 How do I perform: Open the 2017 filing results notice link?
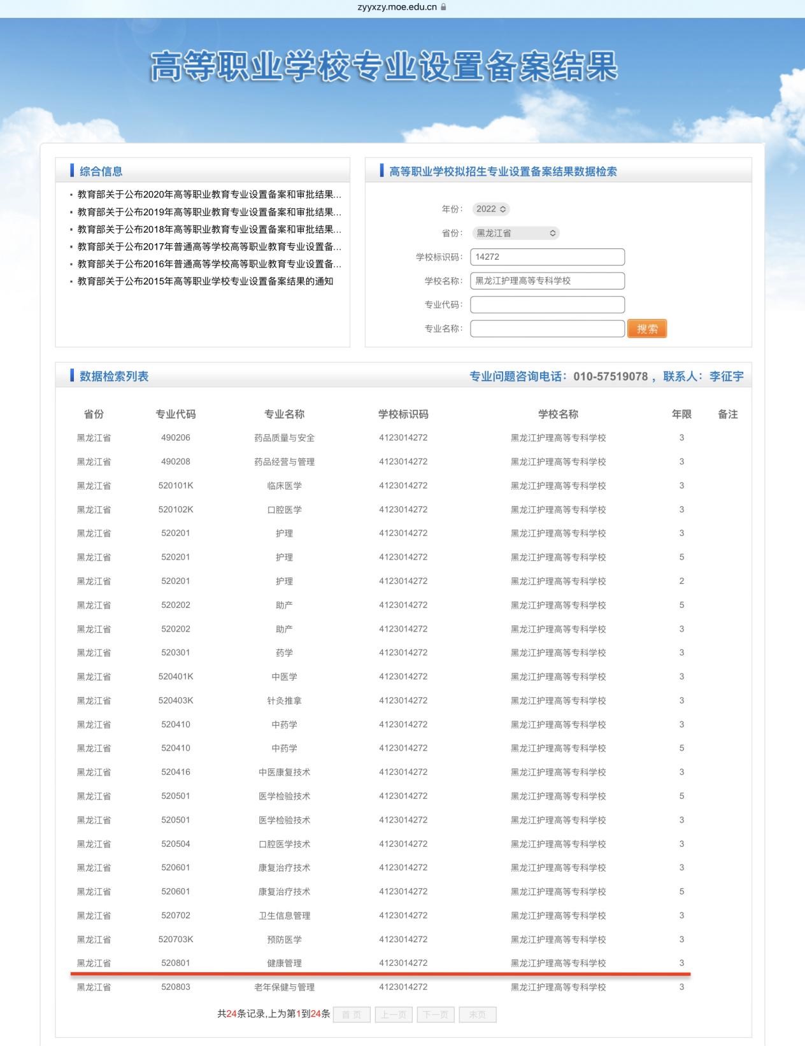click(x=209, y=246)
